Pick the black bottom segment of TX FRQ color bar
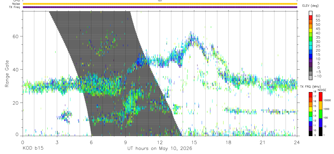 tap(311, 133)
